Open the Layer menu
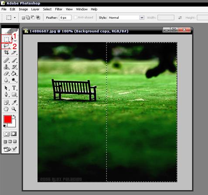The height and width of the screenshot is (195, 208). point(35,9)
